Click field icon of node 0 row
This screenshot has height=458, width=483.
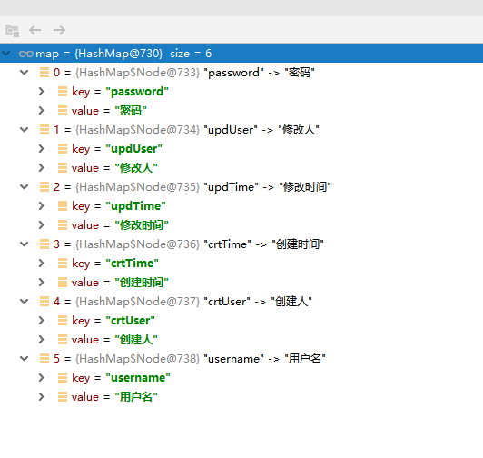pyautogui.click(x=44, y=73)
